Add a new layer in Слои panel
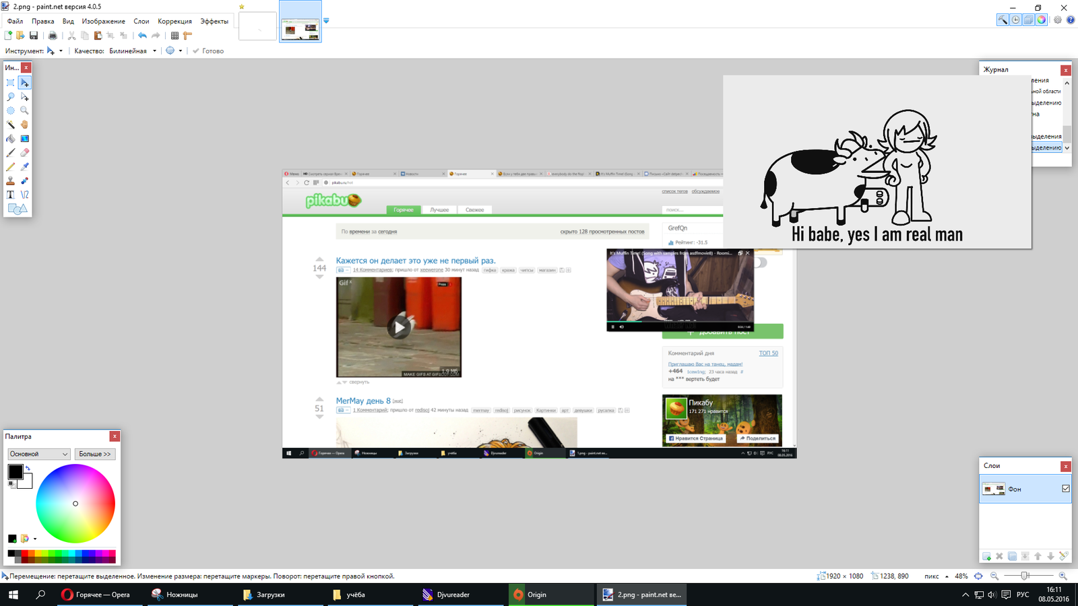Image resolution: width=1078 pixels, height=606 pixels. tap(986, 556)
